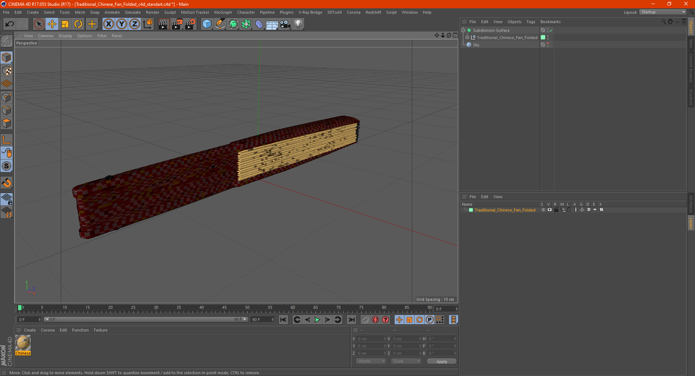
Task: Open the Object Manager Tags menu
Action: point(531,22)
